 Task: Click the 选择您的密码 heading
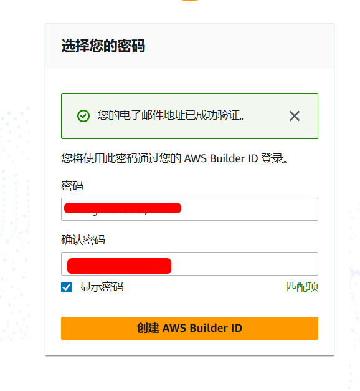pyautogui.click(x=103, y=46)
